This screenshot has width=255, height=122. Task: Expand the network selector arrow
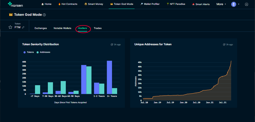pyautogui.click(x=239, y=4)
